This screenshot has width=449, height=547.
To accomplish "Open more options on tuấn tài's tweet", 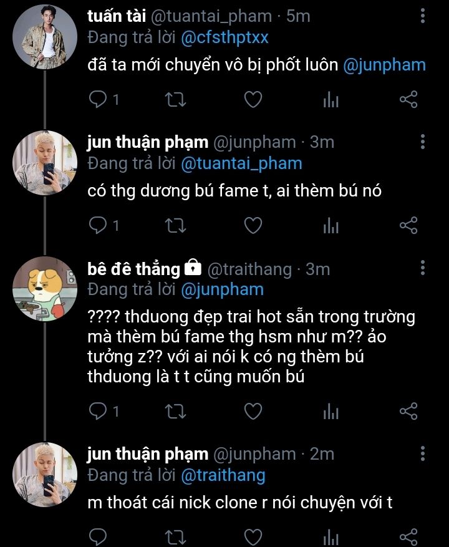I will [x=423, y=16].
